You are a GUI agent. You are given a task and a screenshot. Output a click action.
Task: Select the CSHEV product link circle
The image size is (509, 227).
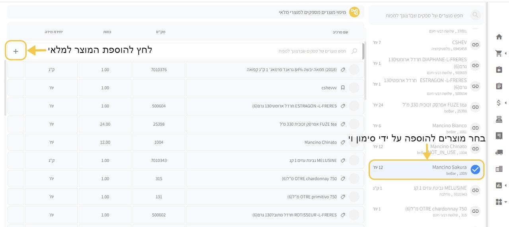475,45
